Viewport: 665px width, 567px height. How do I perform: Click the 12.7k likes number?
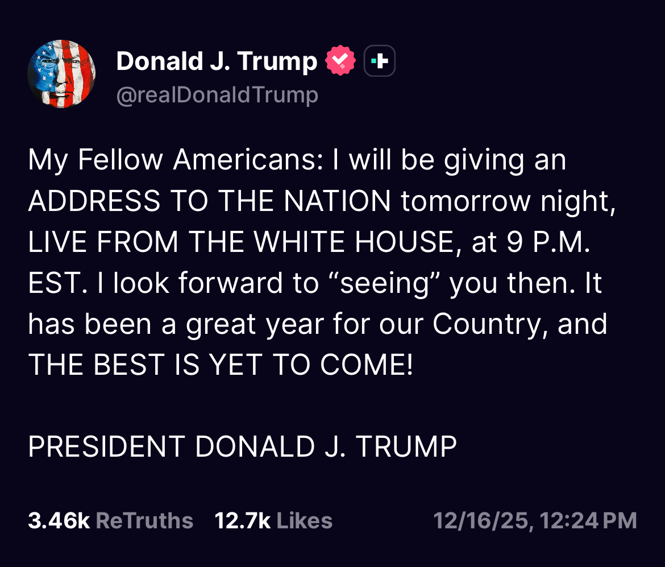pos(243,520)
